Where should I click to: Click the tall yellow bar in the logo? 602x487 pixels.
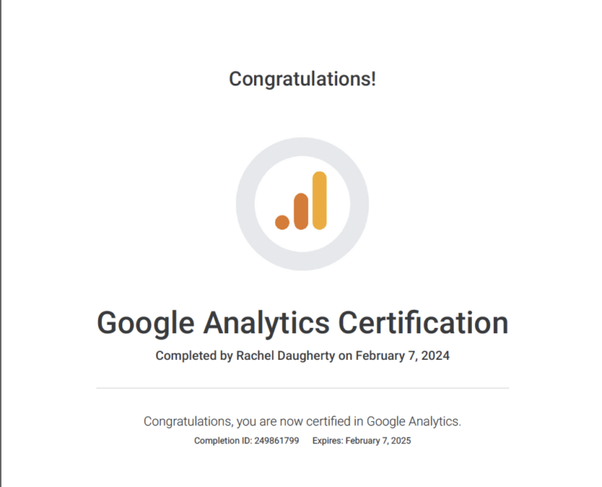(320, 201)
